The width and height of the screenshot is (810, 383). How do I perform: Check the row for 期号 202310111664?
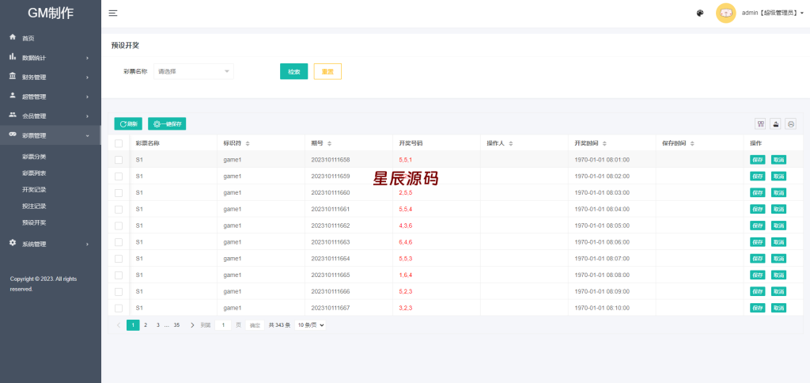(x=119, y=259)
